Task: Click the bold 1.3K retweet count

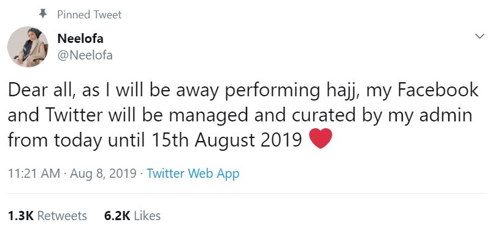Action: 20,216
